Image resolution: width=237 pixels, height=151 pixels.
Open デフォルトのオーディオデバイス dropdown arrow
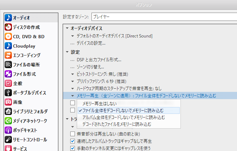pyautogui.click(x=72, y=36)
